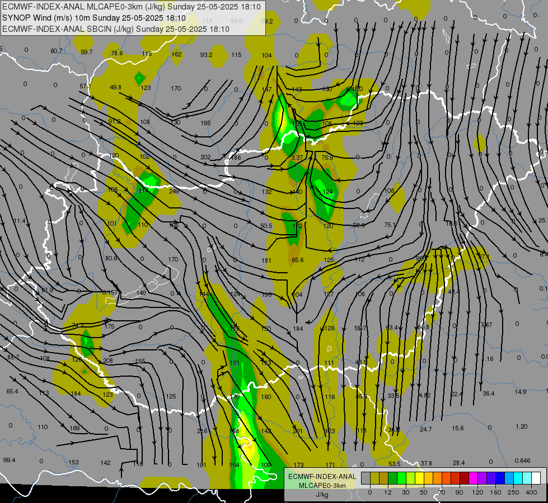Viewport: 548px width, 503px height.
Task: Click the map value 93.2
Action: pyautogui.click(x=206, y=55)
